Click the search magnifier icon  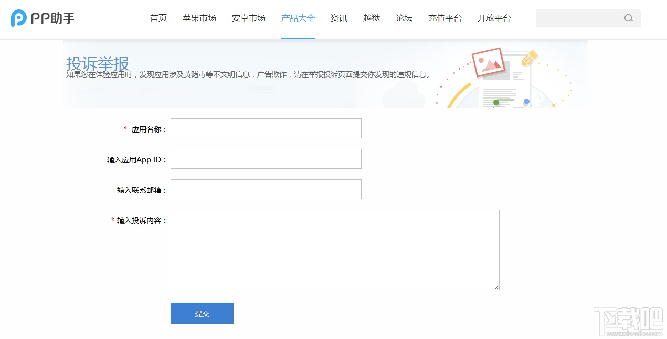(628, 18)
